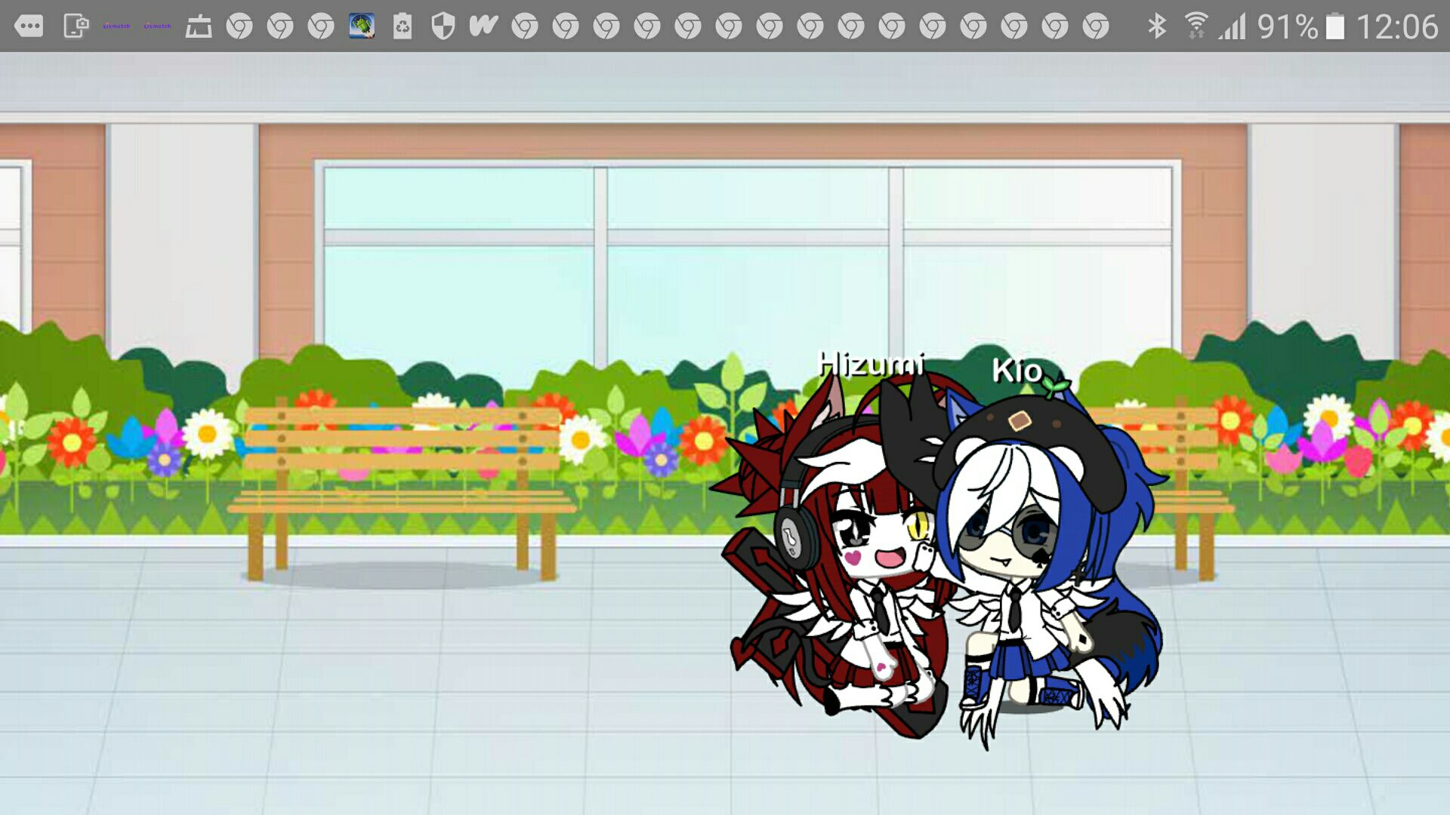1450x815 pixels.
Task: Tap purple text icon beside broom icon
Action: click(157, 26)
